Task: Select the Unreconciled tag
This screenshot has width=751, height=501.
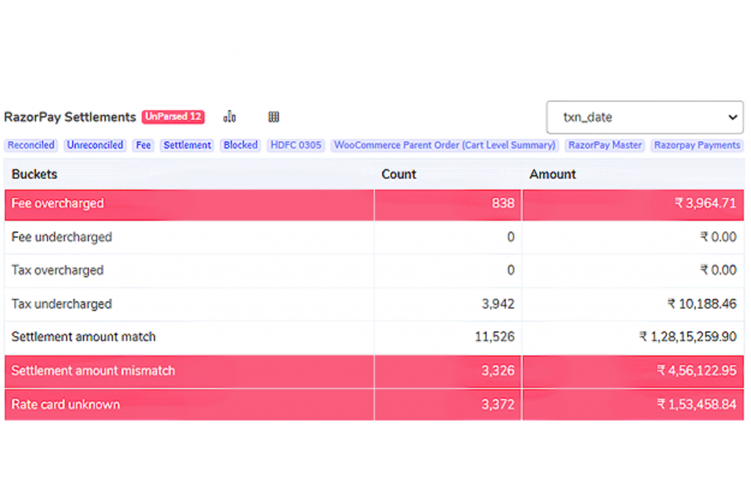Action: 95,145
